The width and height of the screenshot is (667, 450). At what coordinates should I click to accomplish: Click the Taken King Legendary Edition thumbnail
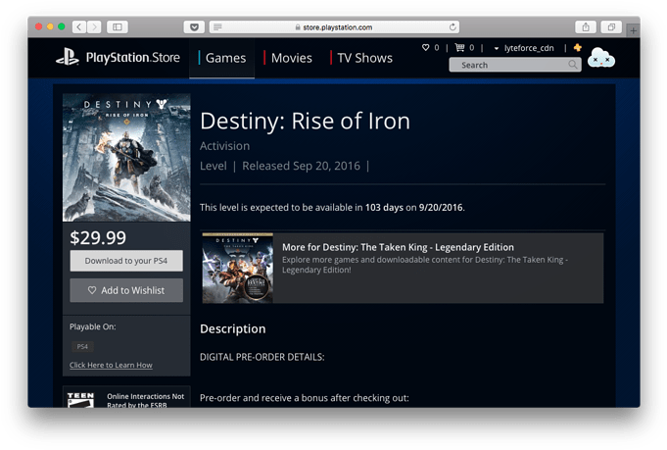click(x=238, y=269)
